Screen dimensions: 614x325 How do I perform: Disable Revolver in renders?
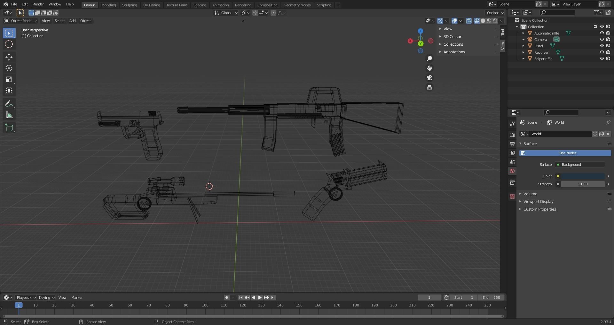[608, 52]
